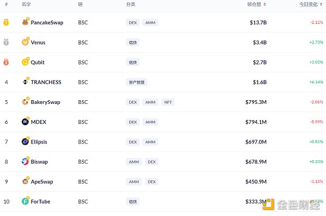Screen dimensions: 326x216
Task: Filter by NFT tag on BakerySwap
Action: point(168,102)
